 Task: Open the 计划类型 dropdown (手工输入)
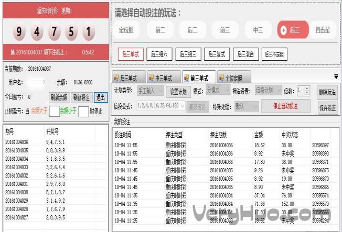[x=151, y=91]
